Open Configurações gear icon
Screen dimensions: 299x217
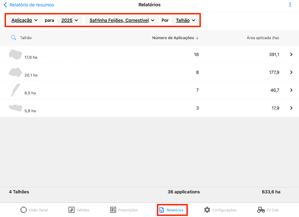[x=207, y=210]
